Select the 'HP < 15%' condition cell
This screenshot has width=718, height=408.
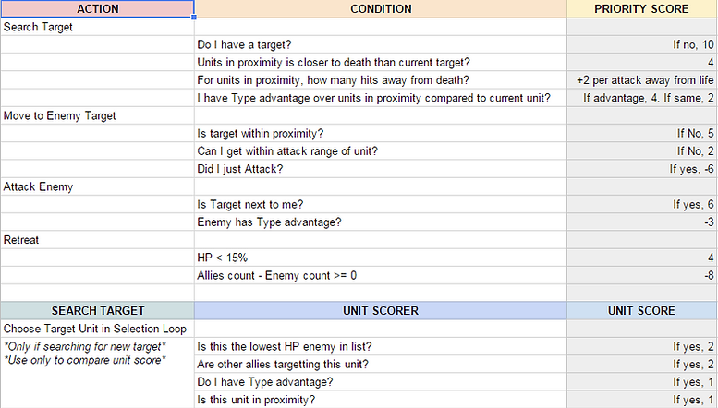(381, 258)
